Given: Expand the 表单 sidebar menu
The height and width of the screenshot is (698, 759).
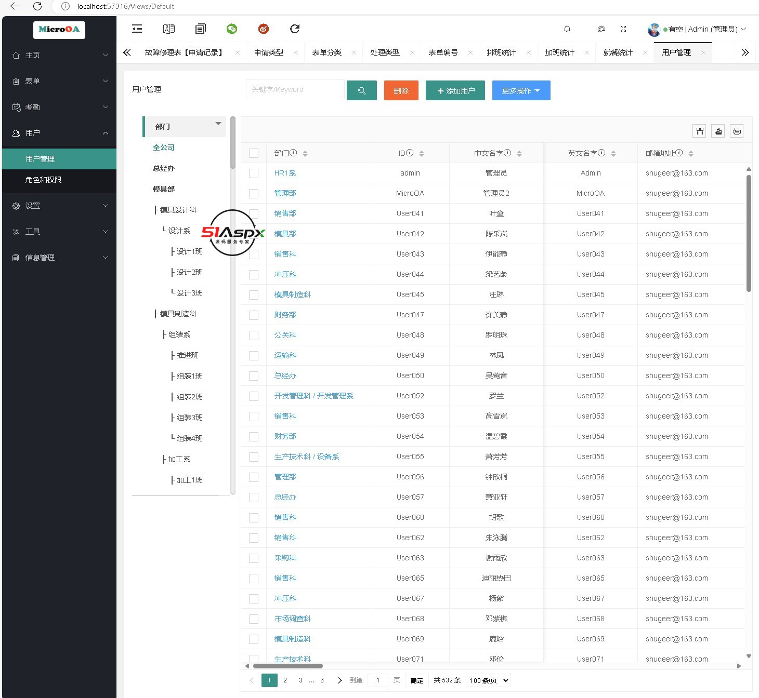Looking at the screenshot, I should 59,81.
